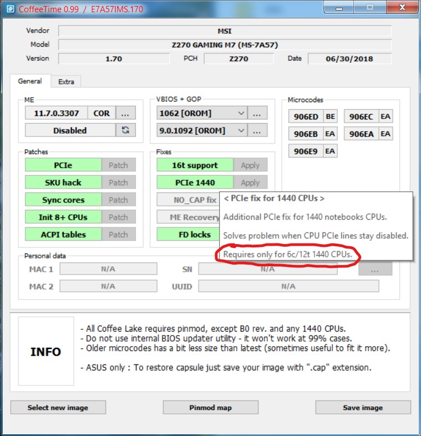Click the Vendor field showing MSI
The image size is (421, 436).
225,31
